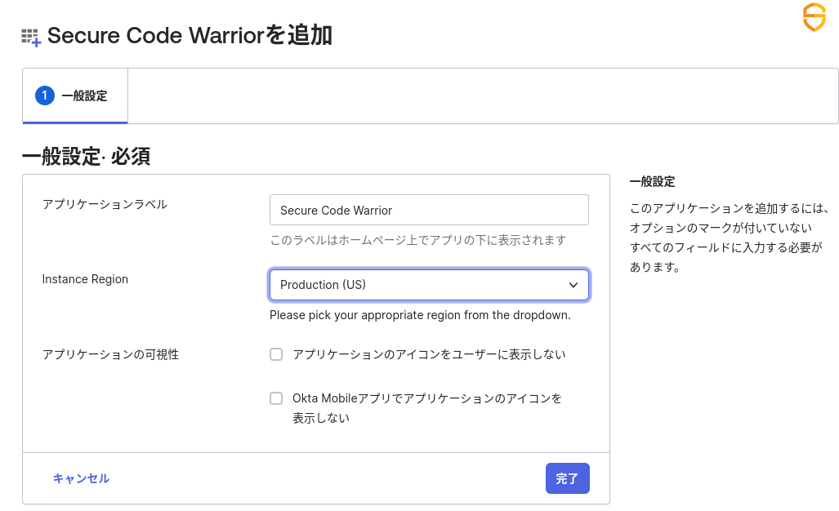Viewport: 839px width, 511px height.
Task: Check the Okta Mobileアプリ hide icon checkbox
Action: click(276, 398)
